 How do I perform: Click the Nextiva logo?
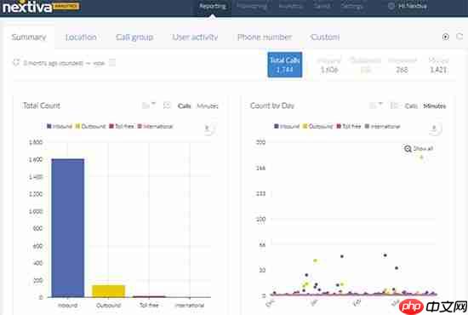41,7
